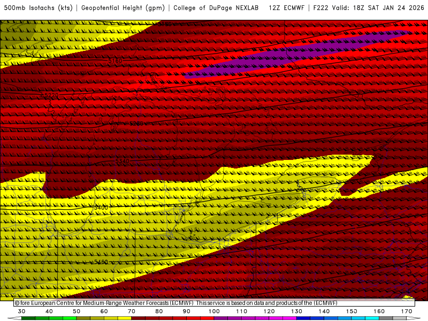Click the colorbar label 130
Viewport: 428px width, 321px height.
coord(297,311)
